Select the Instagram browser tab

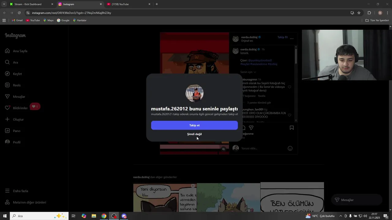(x=80, y=4)
